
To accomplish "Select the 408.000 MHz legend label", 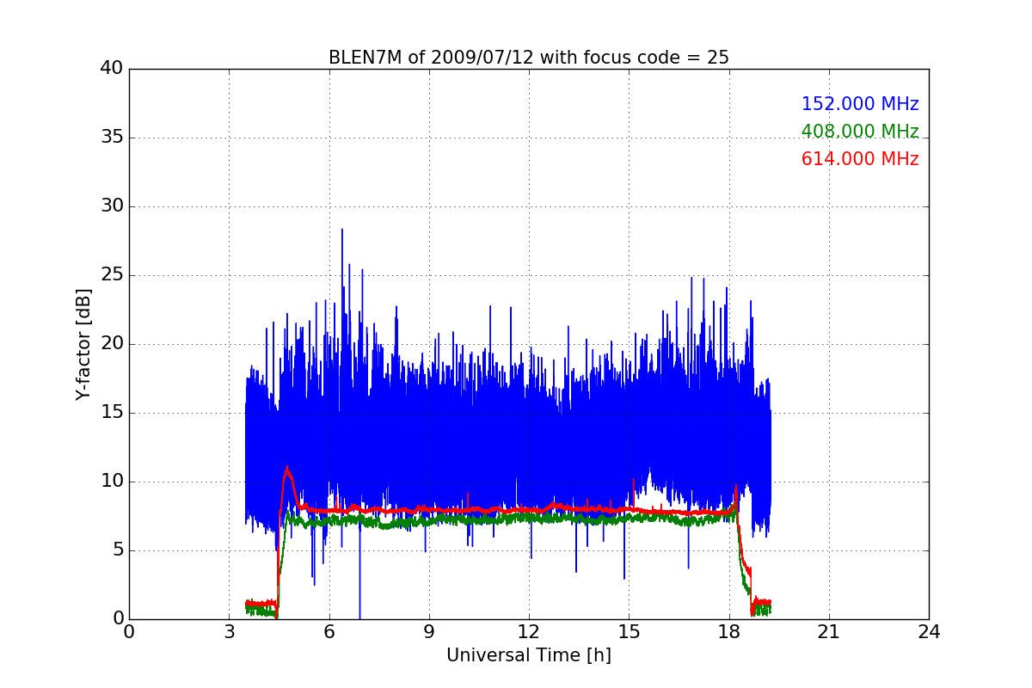I will tap(860, 132).
